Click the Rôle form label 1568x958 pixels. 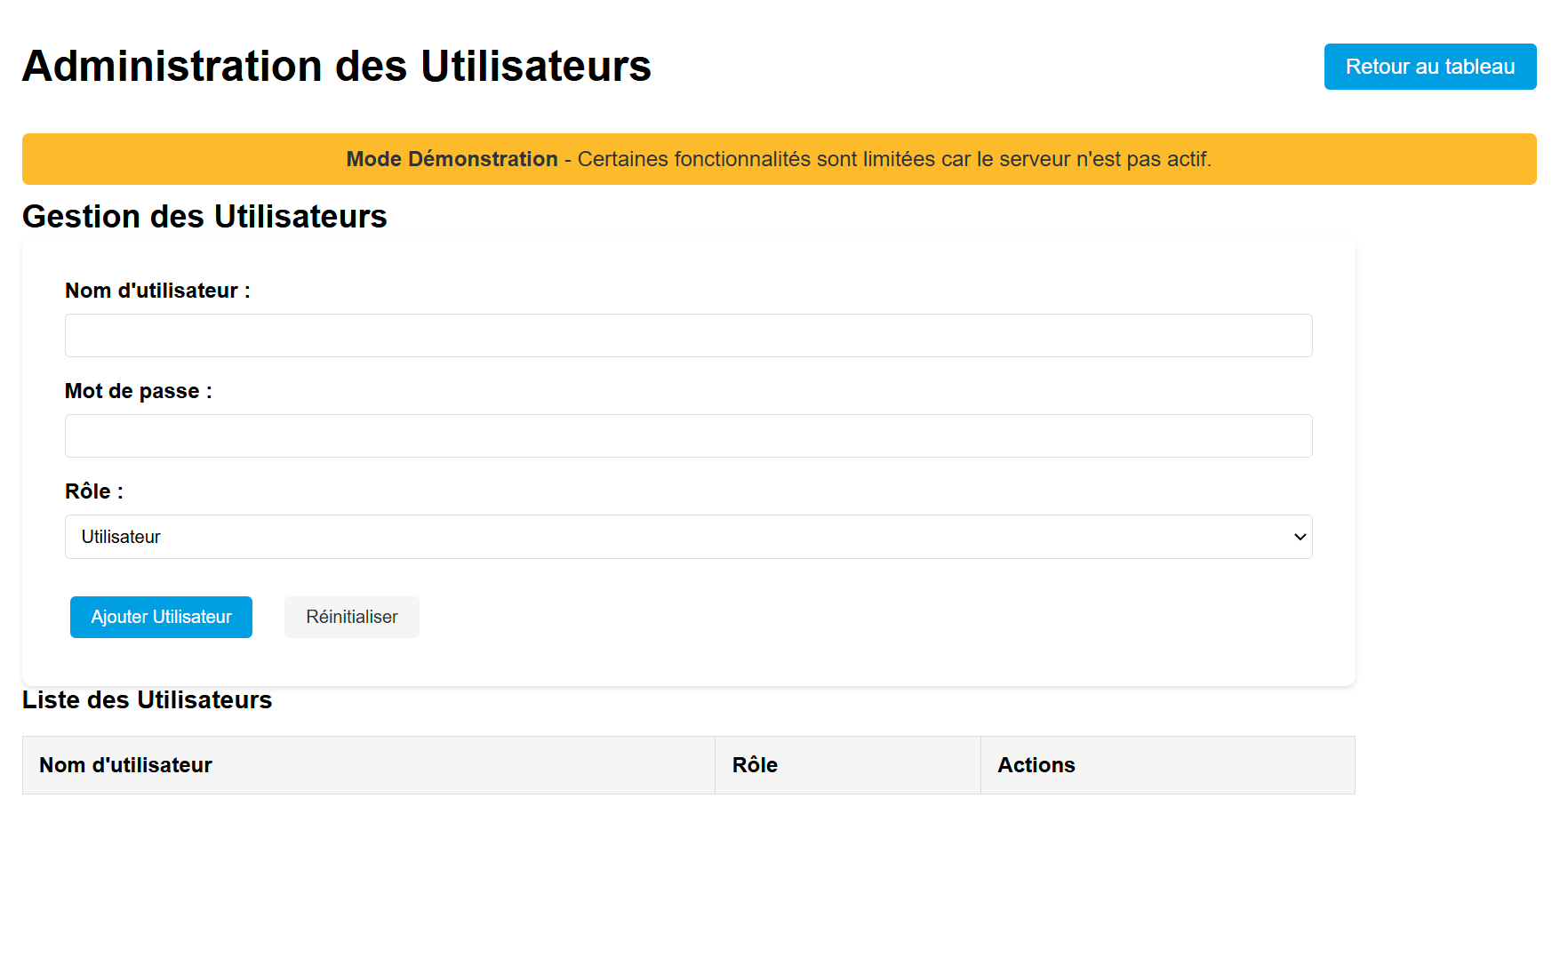[93, 491]
